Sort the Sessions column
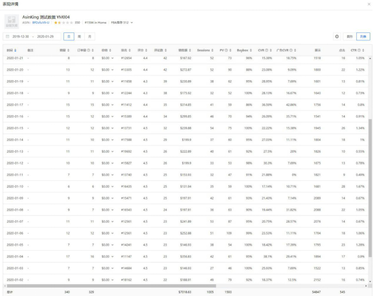The height and width of the screenshot is (296, 373). point(212,50)
